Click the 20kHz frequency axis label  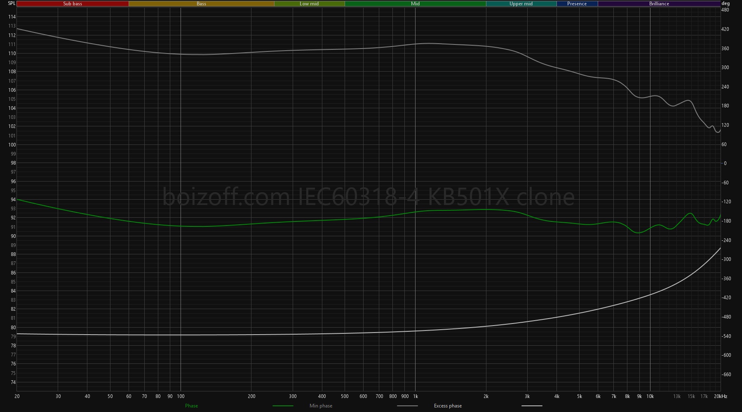coord(721,396)
